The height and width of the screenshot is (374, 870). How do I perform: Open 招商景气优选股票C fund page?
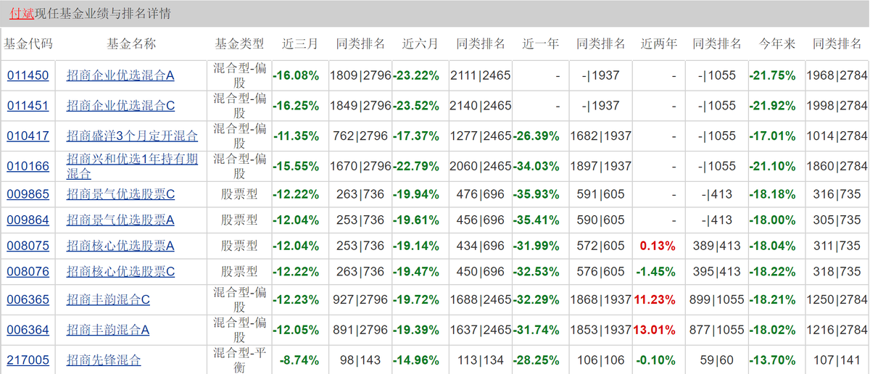click(x=120, y=194)
